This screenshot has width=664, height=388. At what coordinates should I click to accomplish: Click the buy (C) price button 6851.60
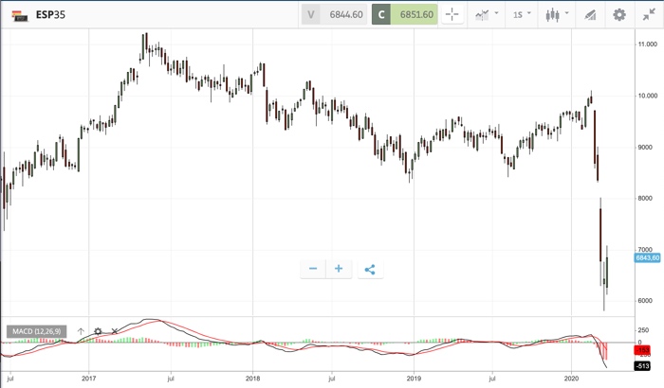coord(404,14)
